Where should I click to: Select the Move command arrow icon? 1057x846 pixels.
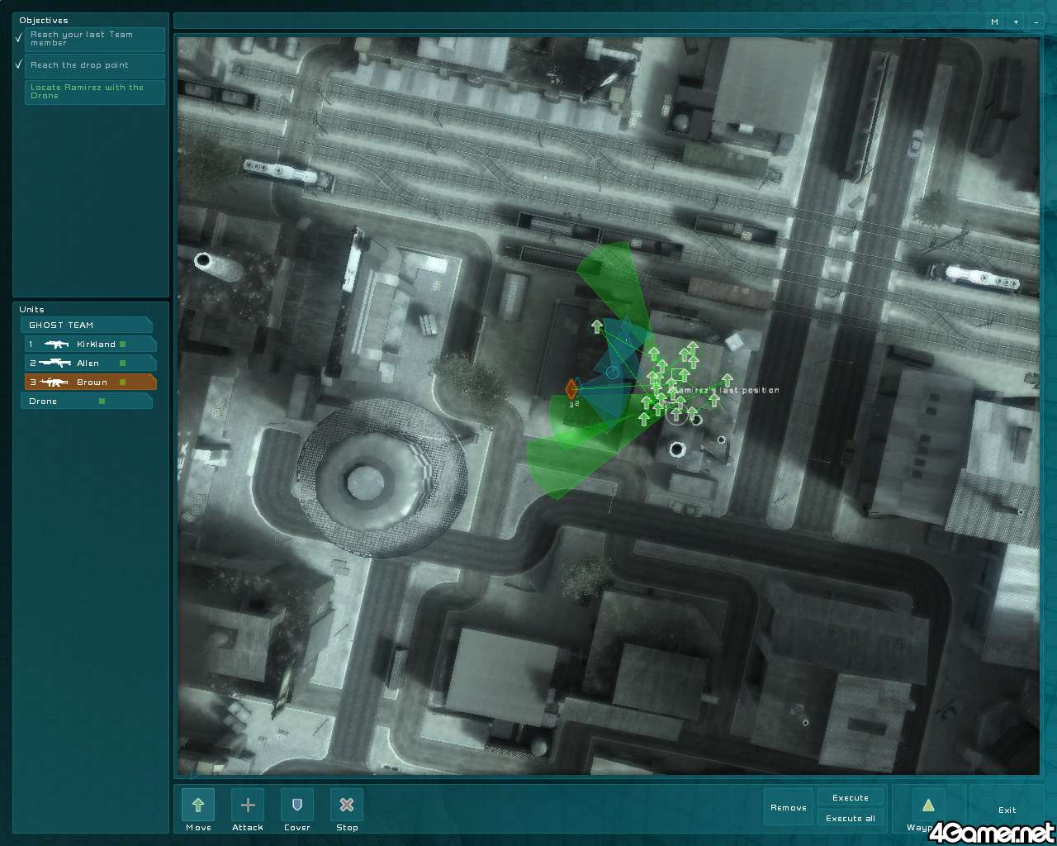point(198,805)
